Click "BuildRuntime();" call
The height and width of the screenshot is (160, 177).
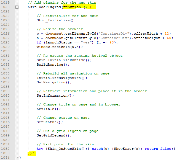(x=53, y=64)
